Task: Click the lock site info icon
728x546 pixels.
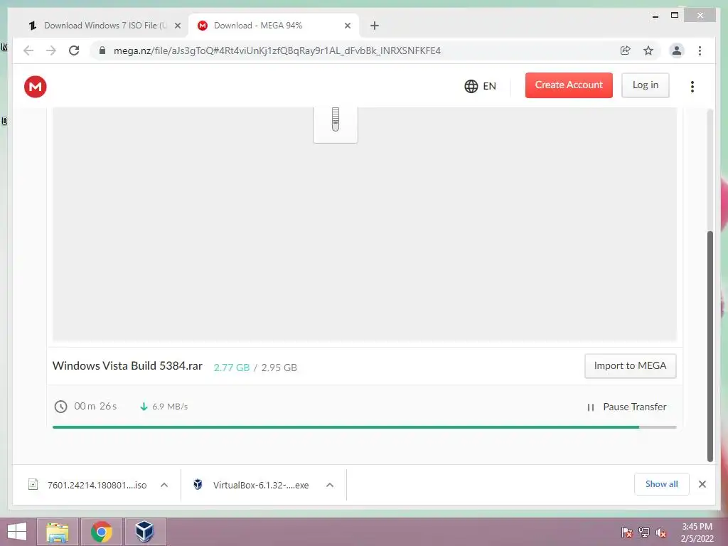Action: click(102, 50)
